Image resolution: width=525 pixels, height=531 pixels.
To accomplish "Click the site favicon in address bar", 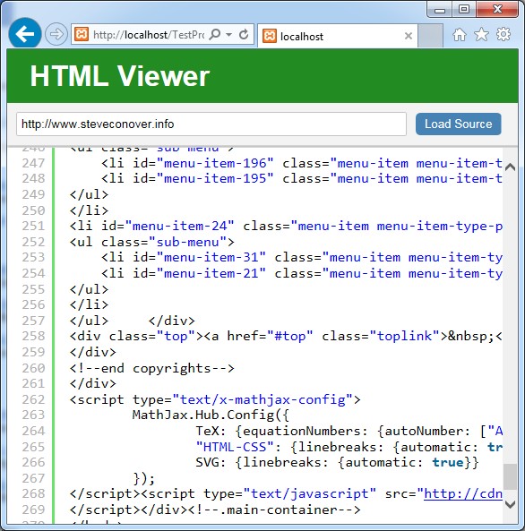I will pyautogui.click(x=82, y=34).
